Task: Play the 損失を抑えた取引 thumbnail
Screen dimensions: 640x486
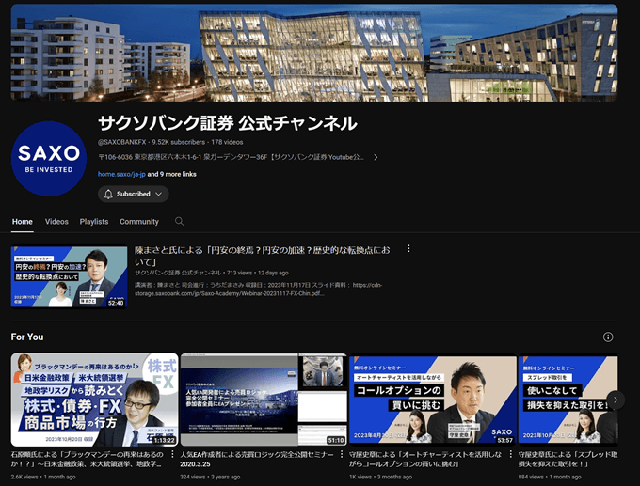Action: coord(568,400)
